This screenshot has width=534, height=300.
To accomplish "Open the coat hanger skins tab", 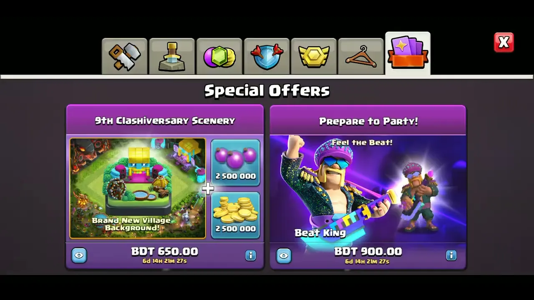I will click(x=361, y=57).
